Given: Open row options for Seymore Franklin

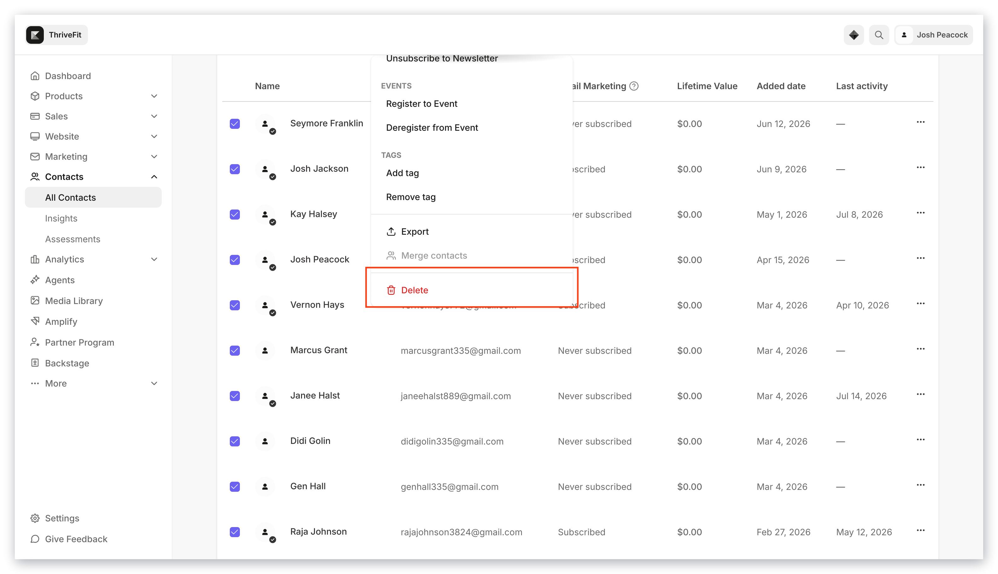Looking at the screenshot, I should coord(920,122).
